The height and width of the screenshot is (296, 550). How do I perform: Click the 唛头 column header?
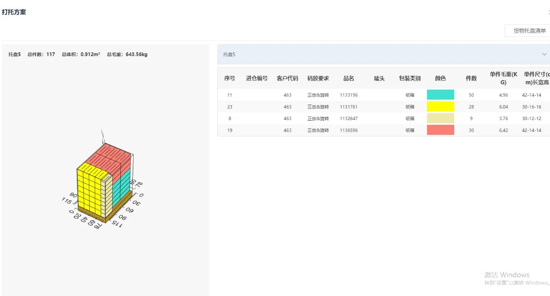[x=379, y=79]
